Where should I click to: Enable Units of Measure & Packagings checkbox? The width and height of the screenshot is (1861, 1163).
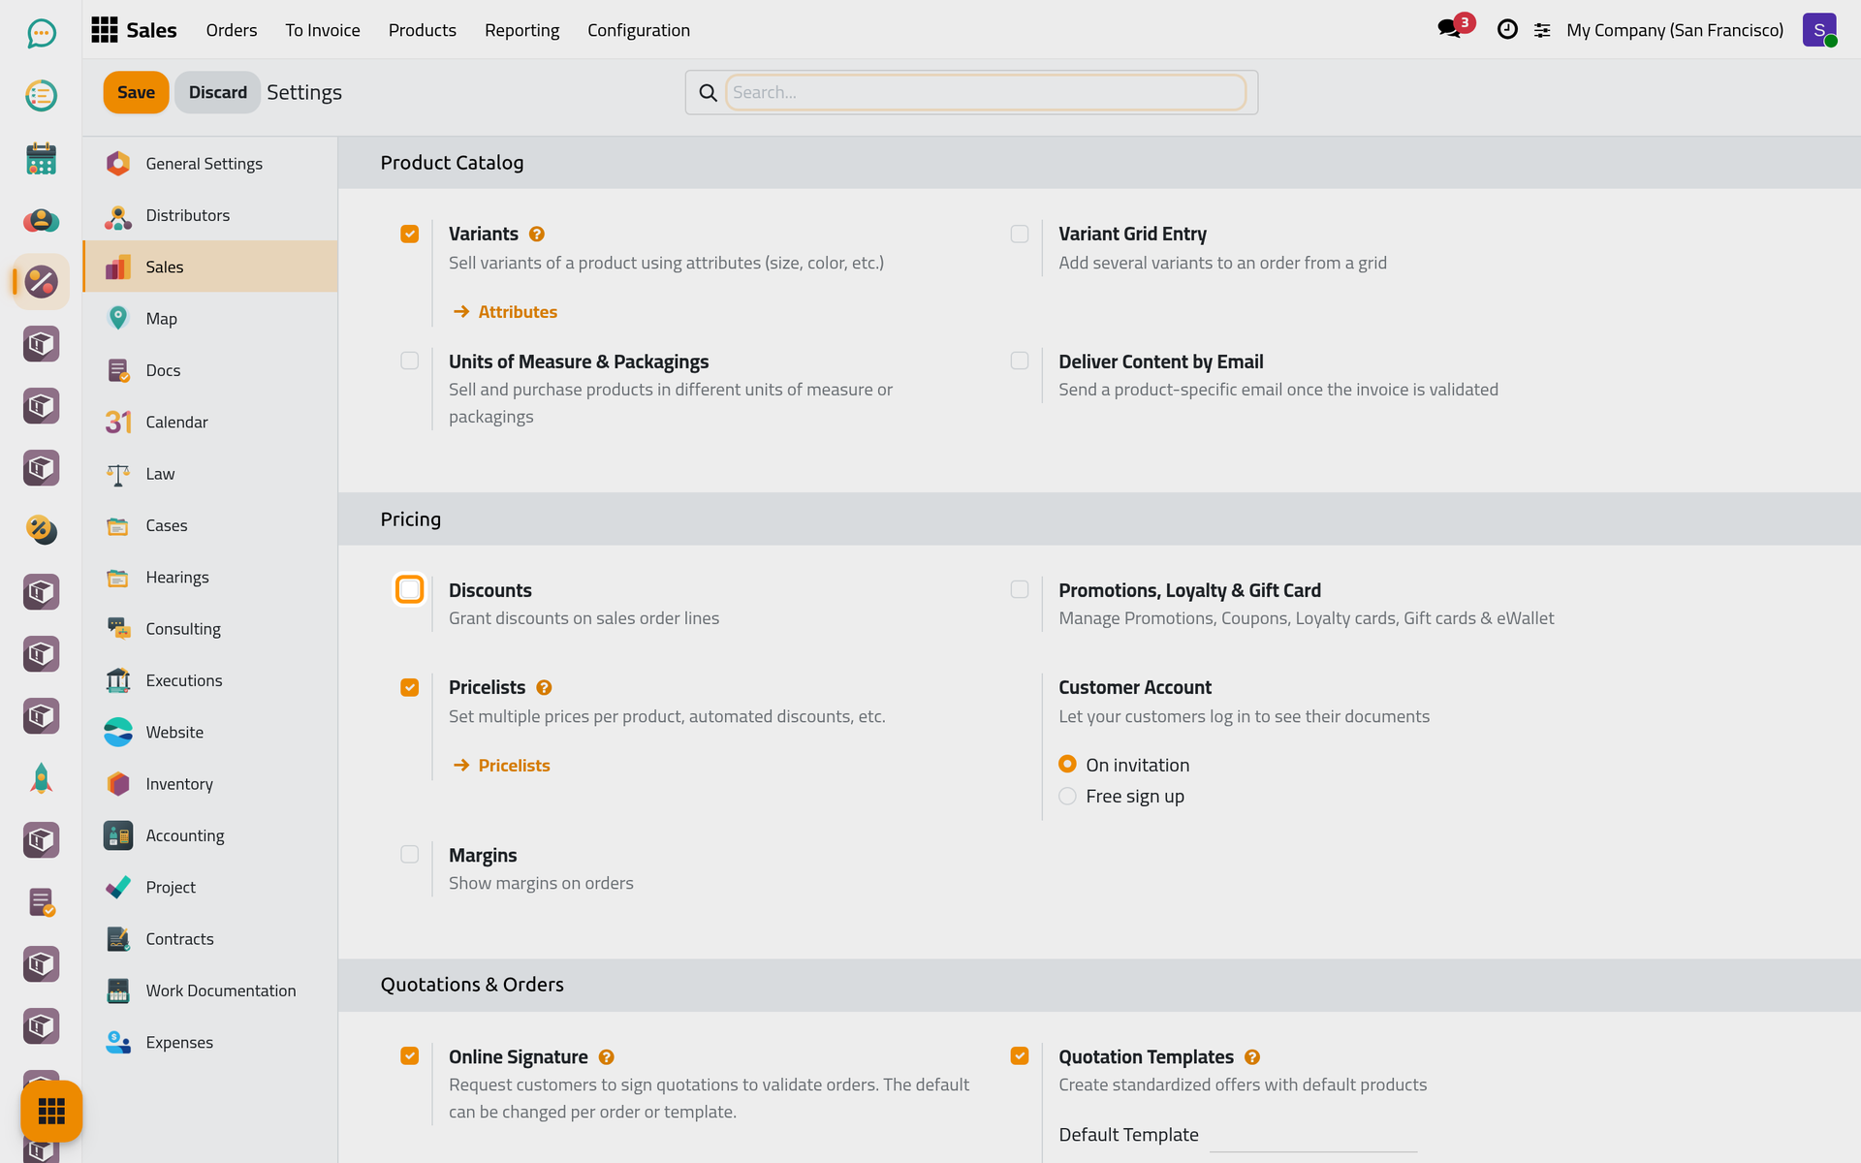click(x=410, y=361)
